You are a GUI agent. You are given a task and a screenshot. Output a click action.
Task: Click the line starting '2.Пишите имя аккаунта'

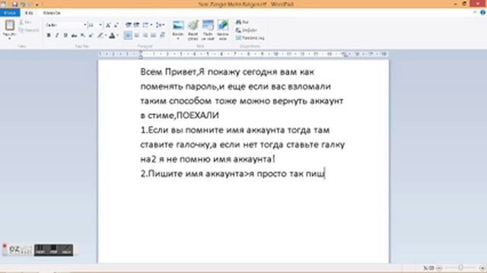(233, 174)
